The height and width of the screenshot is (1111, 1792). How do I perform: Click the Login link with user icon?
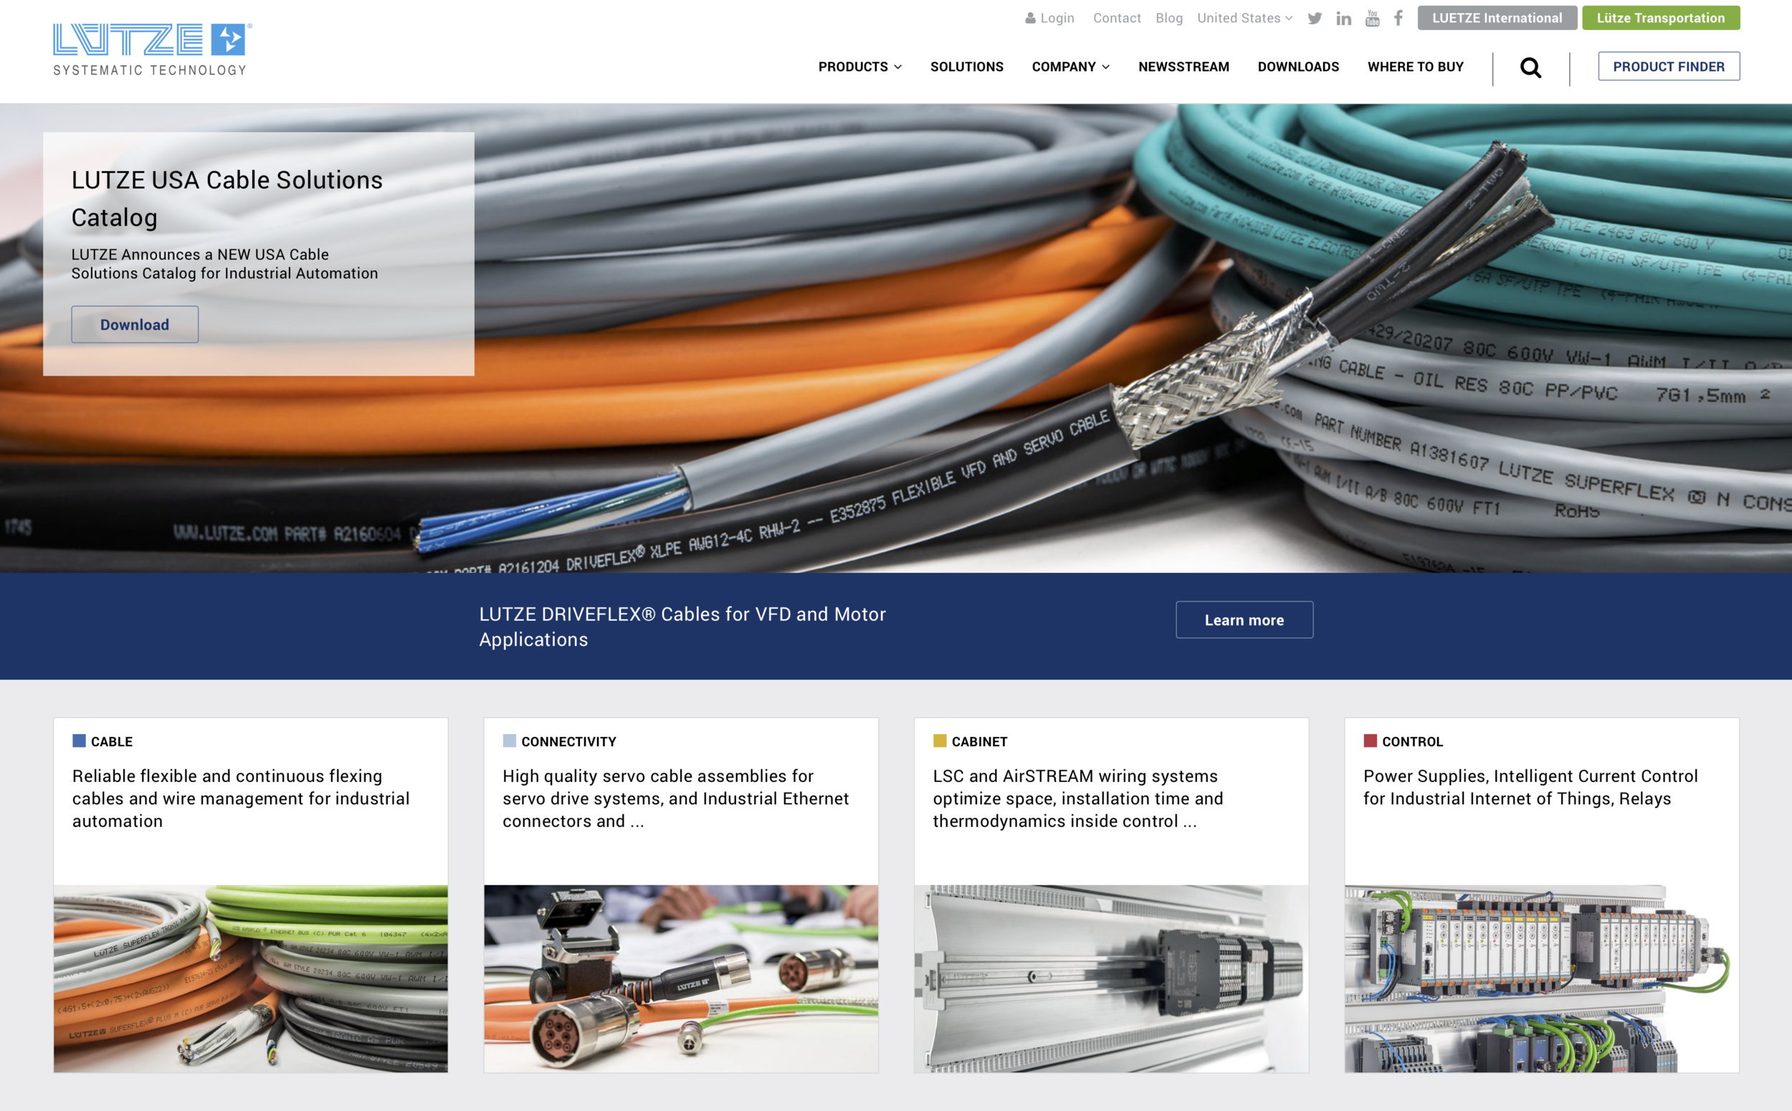(1049, 18)
